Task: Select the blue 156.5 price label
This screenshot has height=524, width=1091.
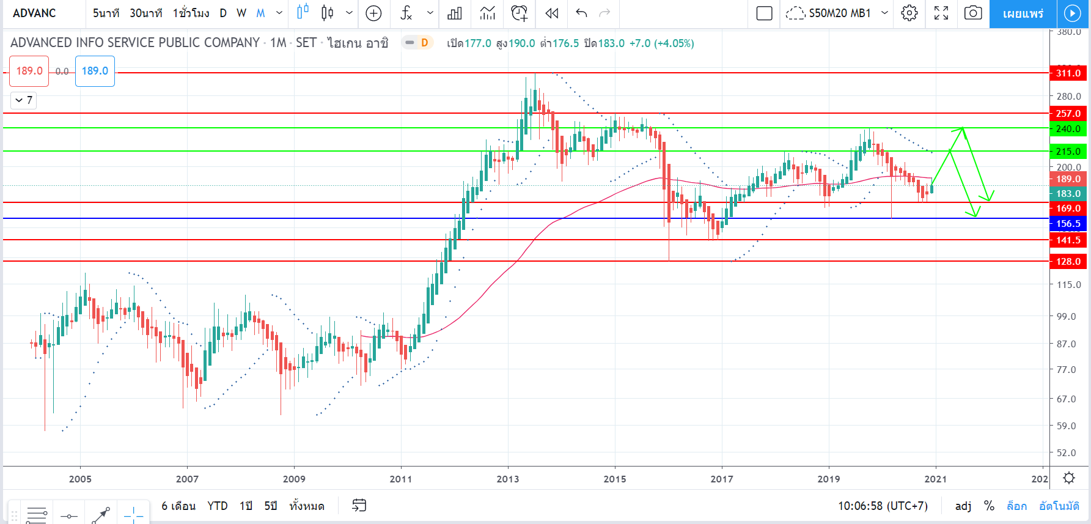Action: (x=1068, y=224)
